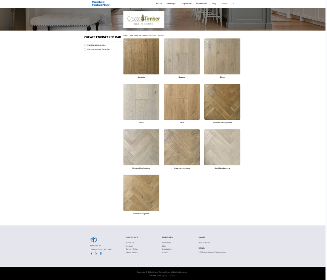Open Contact under footer More Info
Image resolution: width=327 pixels, height=280 pixels.
166,252
